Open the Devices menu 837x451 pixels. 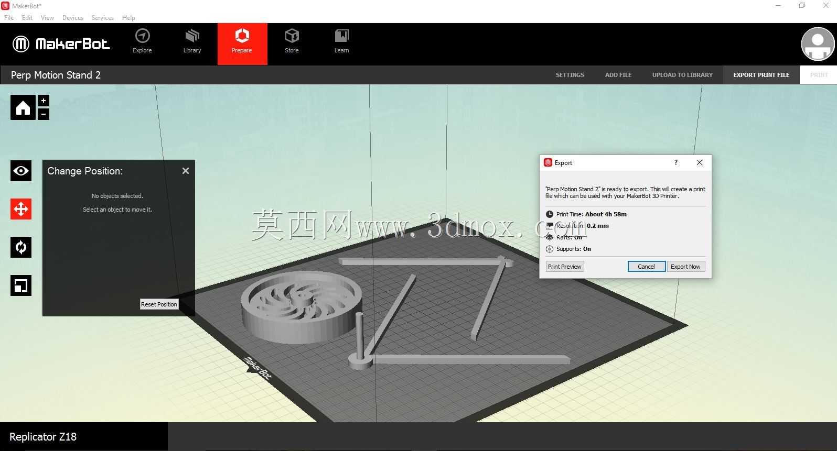click(x=73, y=18)
